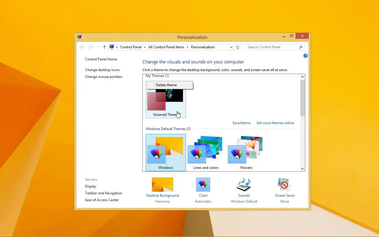Open Ease of Access Center link
379x237 pixels.
pos(102,200)
